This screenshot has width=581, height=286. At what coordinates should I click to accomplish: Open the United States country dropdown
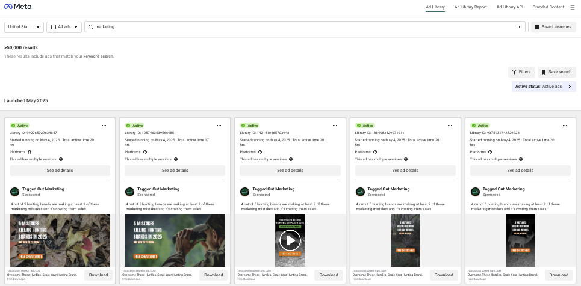point(24,27)
